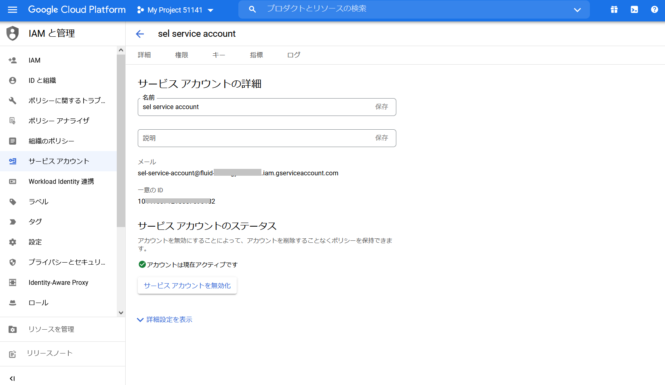Click the sidebar scrollbar down arrow
This screenshot has width=665, height=385.
[x=121, y=313]
